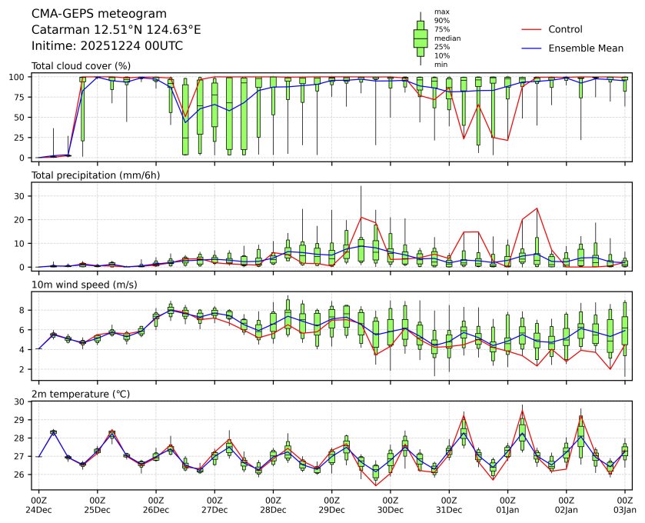Image resolution: width=645 pixels, height=523 pixels.
Task: Click the '00Z 27Dec' x-axis tick label
Action: (x=214, y=505)
